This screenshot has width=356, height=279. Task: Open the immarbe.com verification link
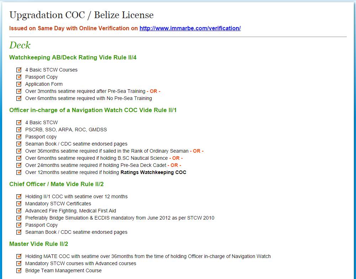tap(190, 28)
